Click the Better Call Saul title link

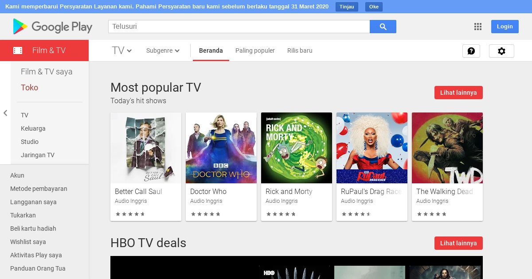[138, 191]
